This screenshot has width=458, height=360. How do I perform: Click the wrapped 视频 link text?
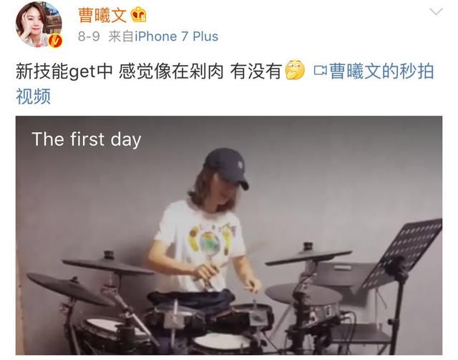click(x=33, y=96)
